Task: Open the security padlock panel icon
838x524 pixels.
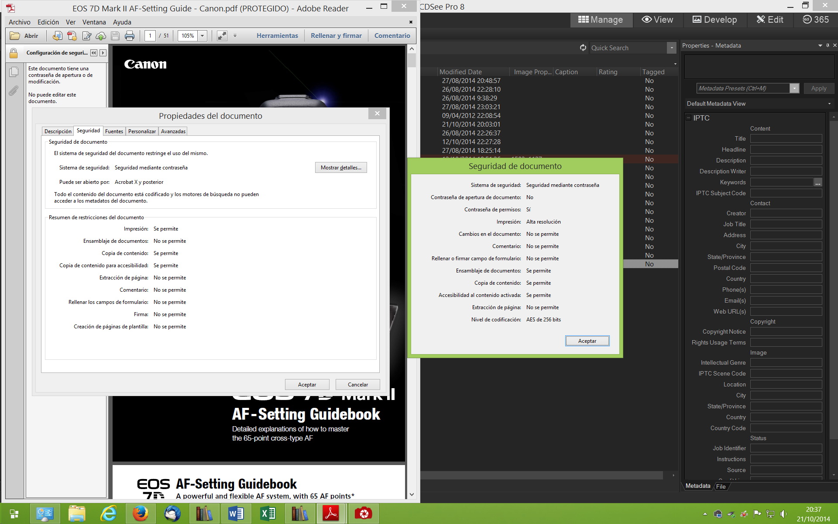Action: [14, 53]
